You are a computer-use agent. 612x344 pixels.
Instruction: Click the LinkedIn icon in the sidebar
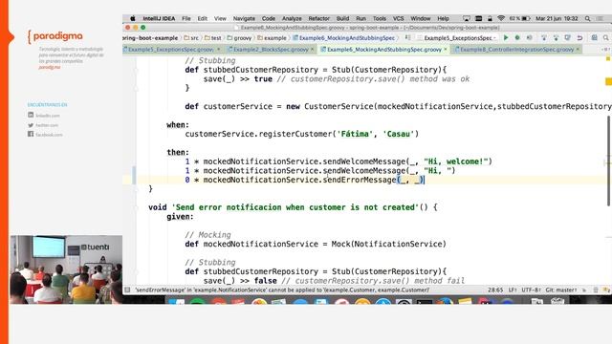pos(31,115)
